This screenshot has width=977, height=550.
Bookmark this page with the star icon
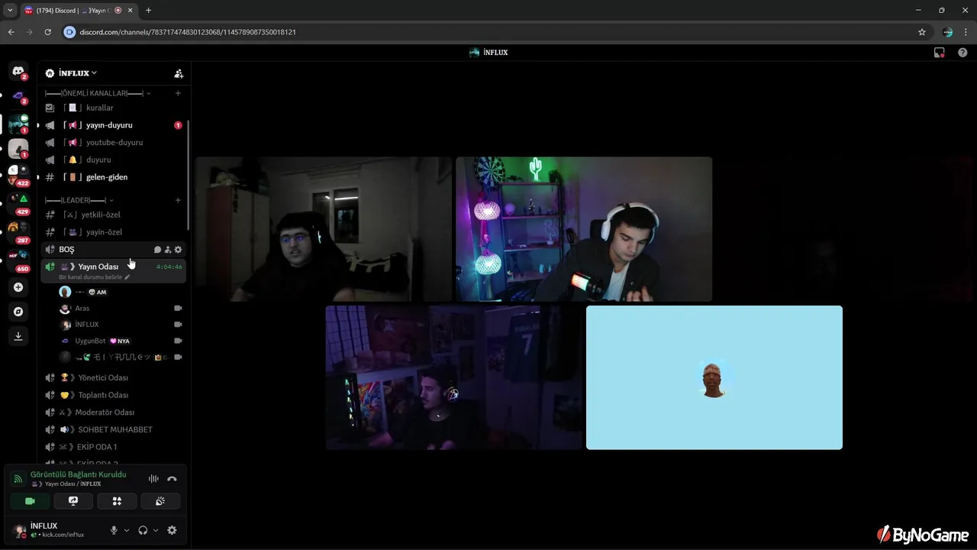[922, 32]
